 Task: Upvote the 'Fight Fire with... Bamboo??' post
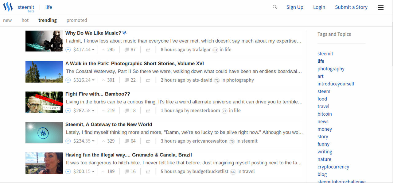[x=68, y=110]
